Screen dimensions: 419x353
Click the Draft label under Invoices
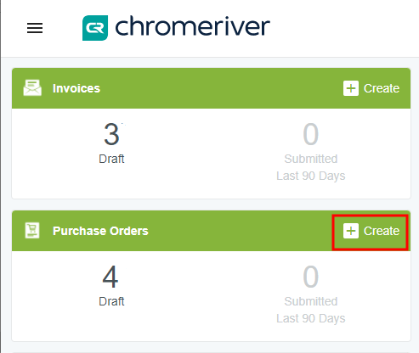[111, 159]
